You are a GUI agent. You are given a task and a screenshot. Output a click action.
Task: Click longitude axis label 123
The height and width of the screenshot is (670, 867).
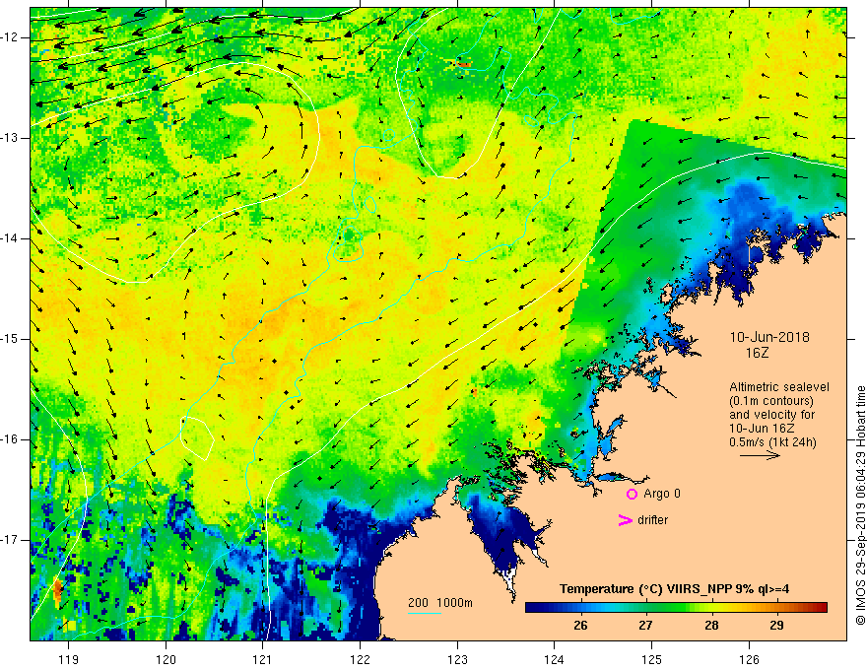tap(457, 659)
